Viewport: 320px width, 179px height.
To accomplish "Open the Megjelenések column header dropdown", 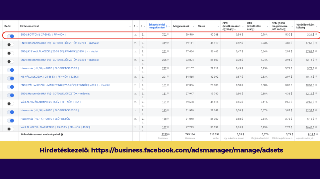I will pyautogui.click(x=194, y=26).
